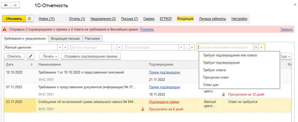Image resolution: width=298 pixels, height=122 pixels.
Task: Open Требования и уведомления tab
Action: tap(25, 39)
